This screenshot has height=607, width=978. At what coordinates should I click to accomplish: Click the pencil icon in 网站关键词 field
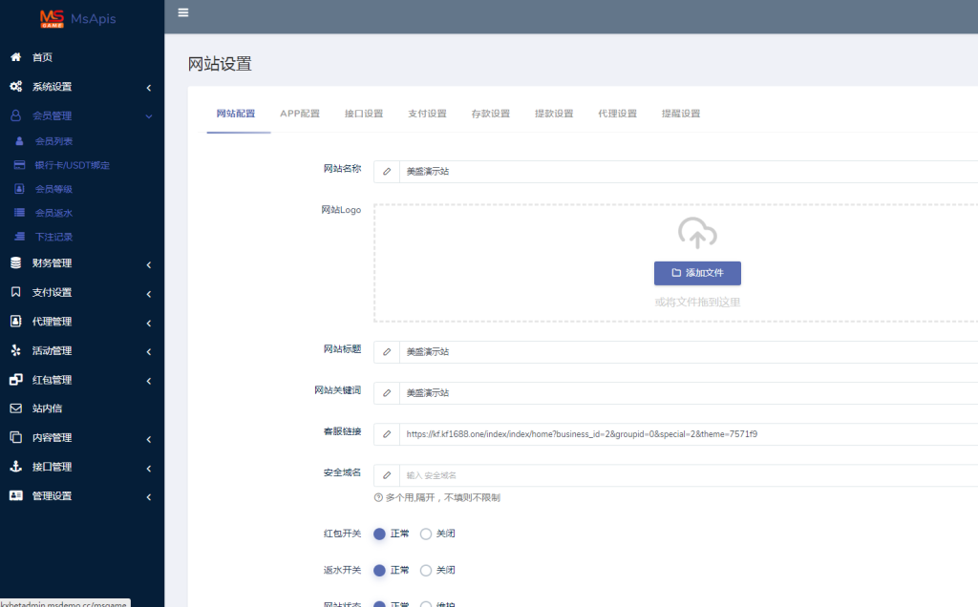click(x=387, y=393)
